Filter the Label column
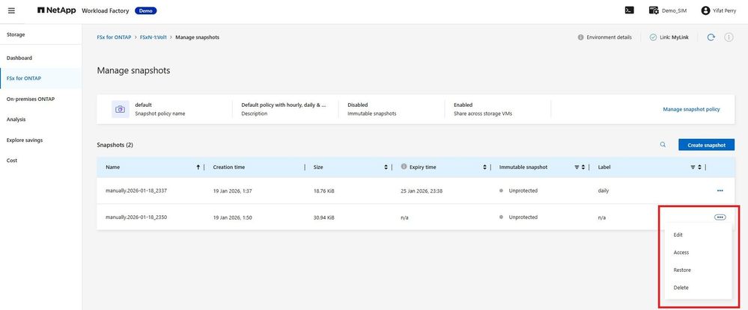Image resolution: width=748 pixels, height=310 pixels. [x=693, y=167]
